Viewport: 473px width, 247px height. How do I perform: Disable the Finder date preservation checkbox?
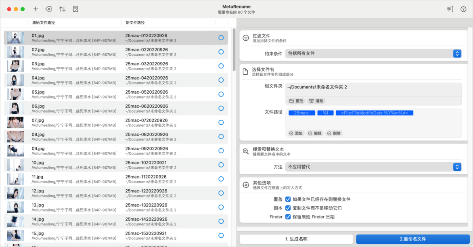click(288, 217)
